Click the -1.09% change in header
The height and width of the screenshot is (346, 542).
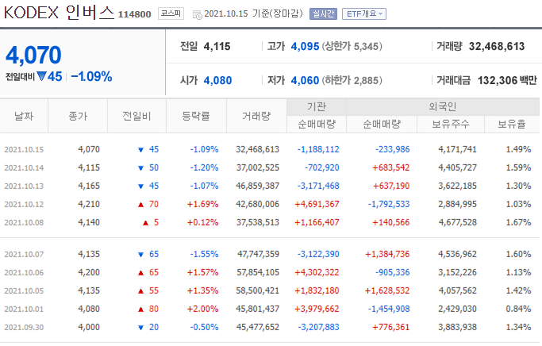pyautogui.click(x=91, y=76)
